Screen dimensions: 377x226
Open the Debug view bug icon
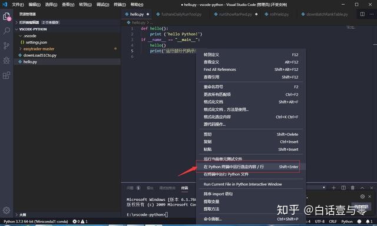point(6,60)
